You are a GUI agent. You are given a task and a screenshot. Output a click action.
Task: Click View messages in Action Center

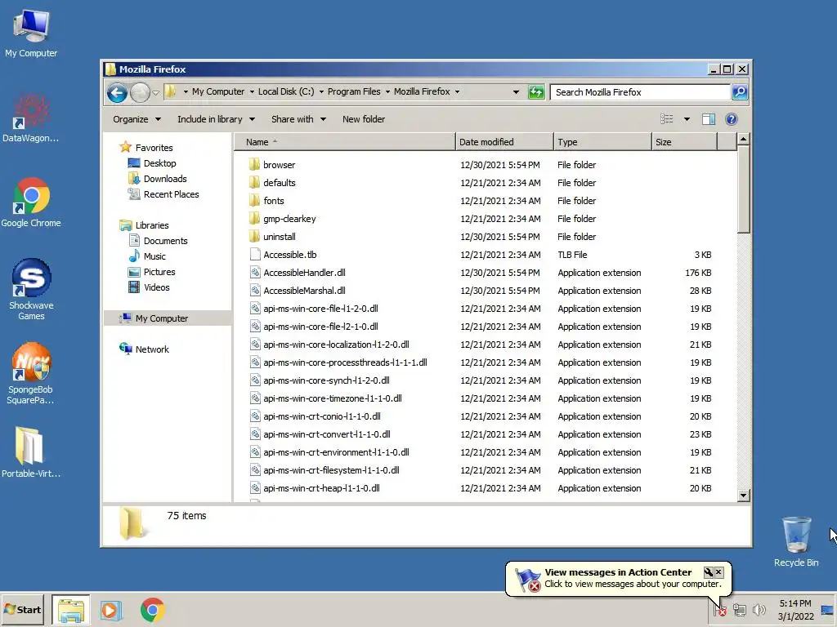pos(618,572)
